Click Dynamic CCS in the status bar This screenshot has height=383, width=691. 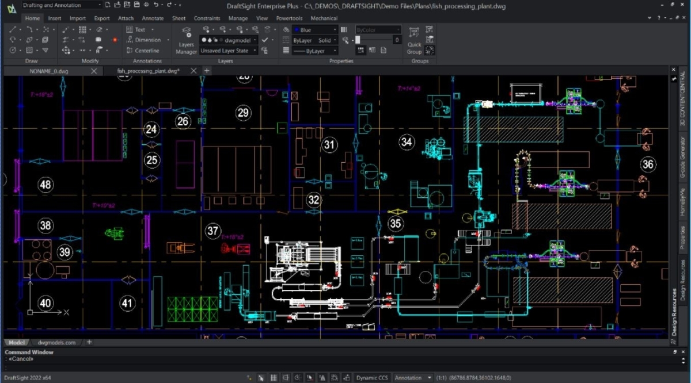click(x=372, y=378)
